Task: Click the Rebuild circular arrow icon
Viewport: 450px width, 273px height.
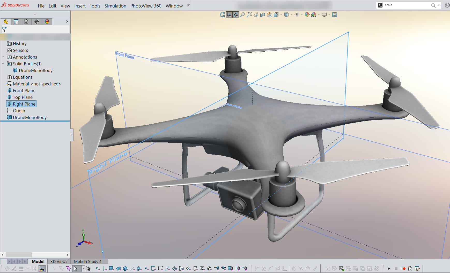Action: point(222,15)
